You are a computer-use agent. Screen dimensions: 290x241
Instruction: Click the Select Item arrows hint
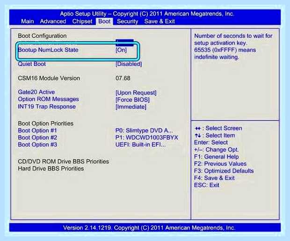point(215,136)
